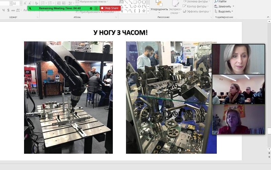The image size is (271, 170).
Task: Select the five-point star shape
Action: pyautogui.click(x=144, y=11)
